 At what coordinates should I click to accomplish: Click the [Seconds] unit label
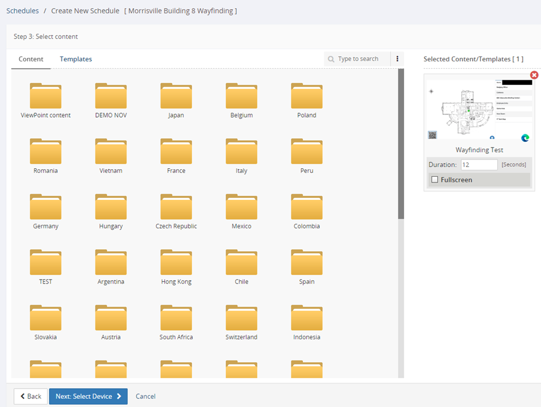pos(514,165)
